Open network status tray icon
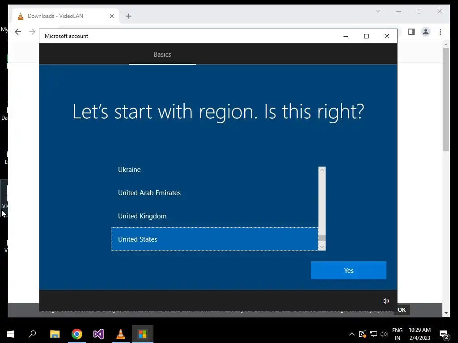 [373, 334]
